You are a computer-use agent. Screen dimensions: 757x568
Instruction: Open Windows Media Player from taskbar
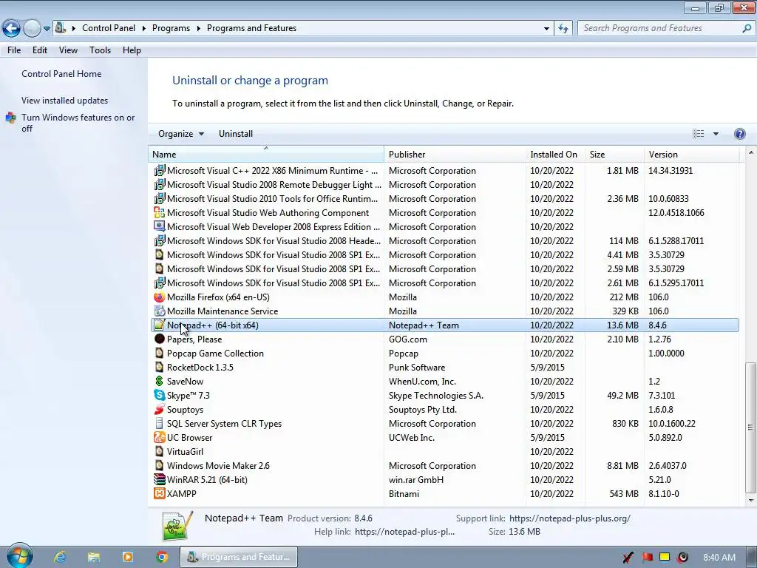coord(128,557)
